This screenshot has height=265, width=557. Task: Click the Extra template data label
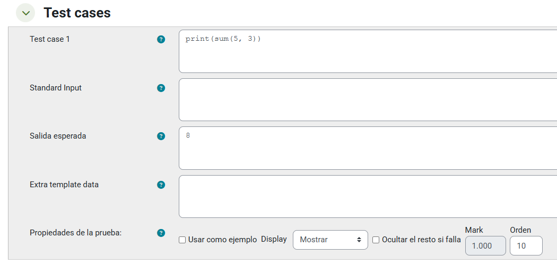click(64, 185)
